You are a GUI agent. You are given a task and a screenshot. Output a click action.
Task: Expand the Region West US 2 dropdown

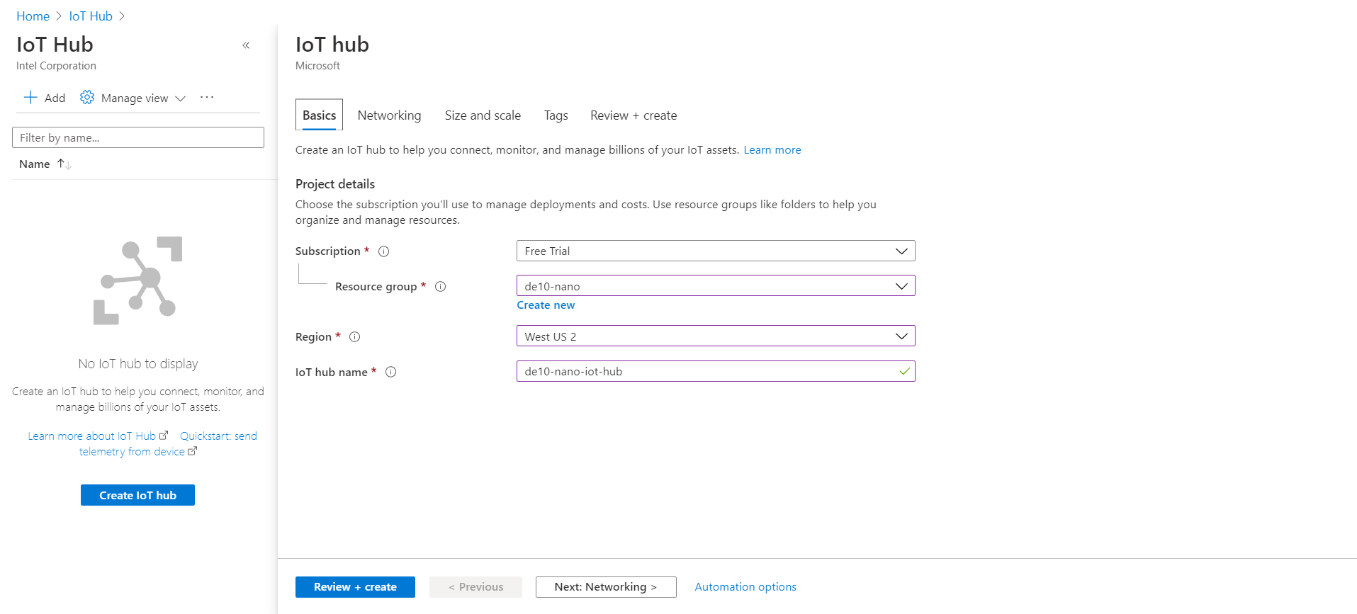716,336
